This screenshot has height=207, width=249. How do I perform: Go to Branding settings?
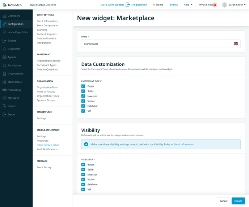[42, 30]
